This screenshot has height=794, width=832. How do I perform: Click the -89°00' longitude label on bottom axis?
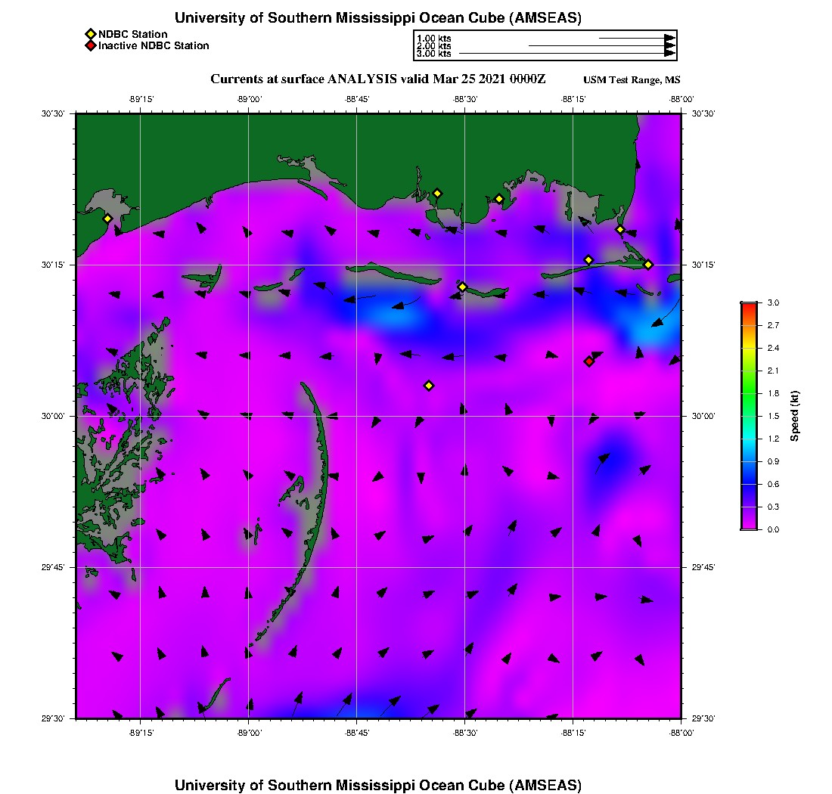(249, 733)
